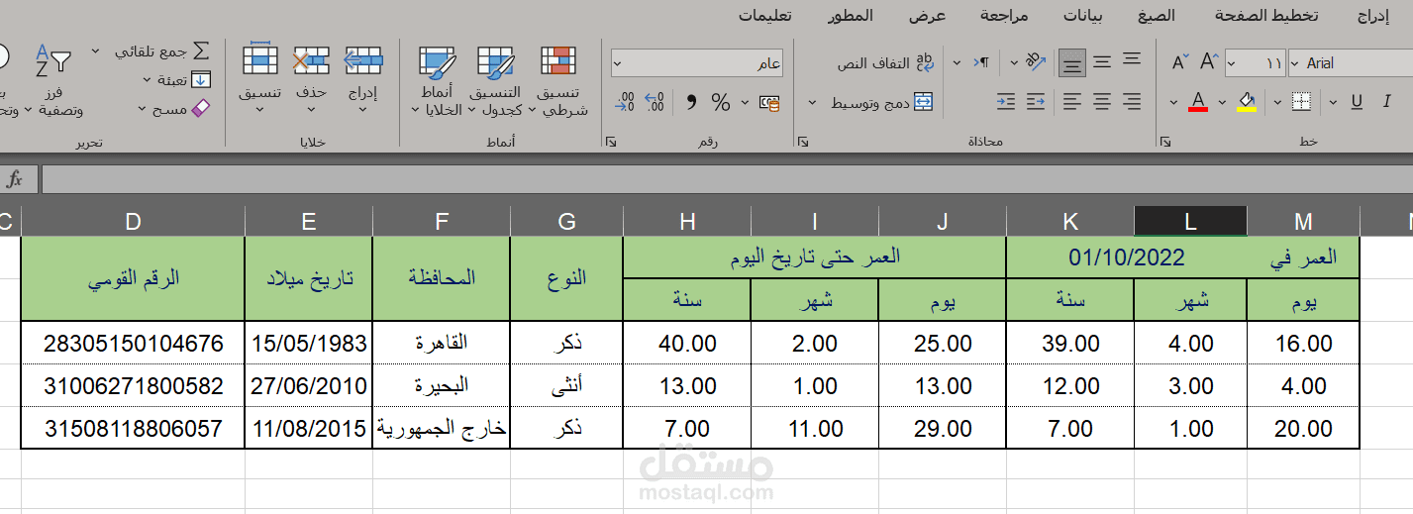
Task: Open the Arial font name dropdown
Action: 1295,63
